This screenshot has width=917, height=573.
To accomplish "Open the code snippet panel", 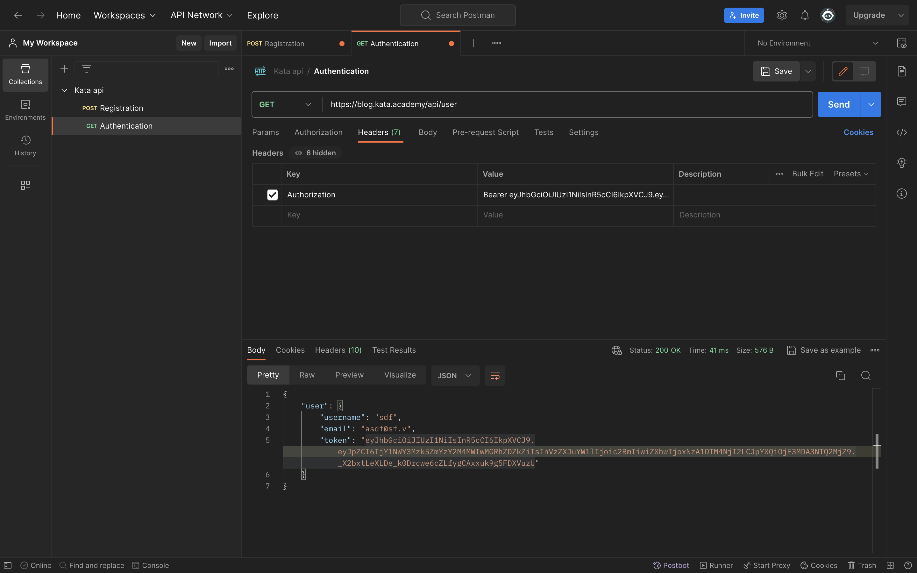I will (x=902, y=132).
